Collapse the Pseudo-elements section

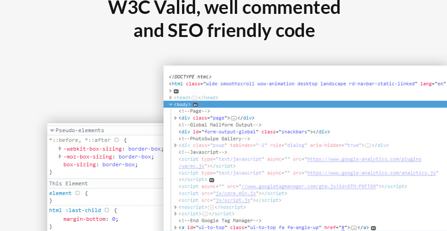tap(52, 131)
